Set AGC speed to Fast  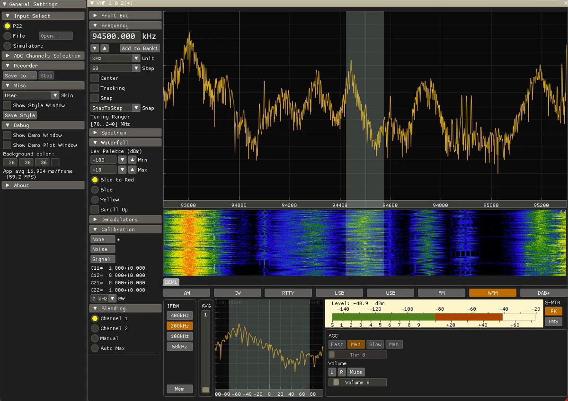(x=337, y=344)
